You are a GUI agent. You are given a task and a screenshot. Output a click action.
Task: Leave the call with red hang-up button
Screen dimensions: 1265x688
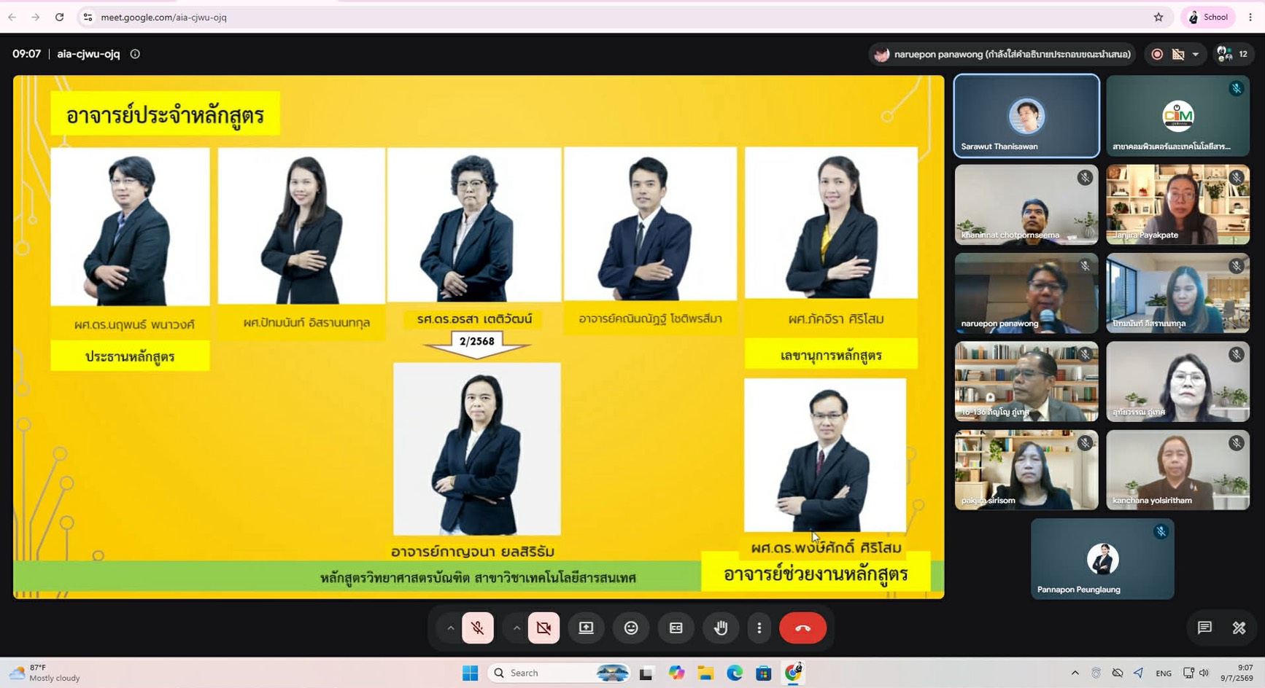(802, 628)
